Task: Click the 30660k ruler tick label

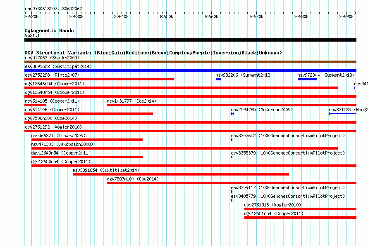Action: coord(211,16)
